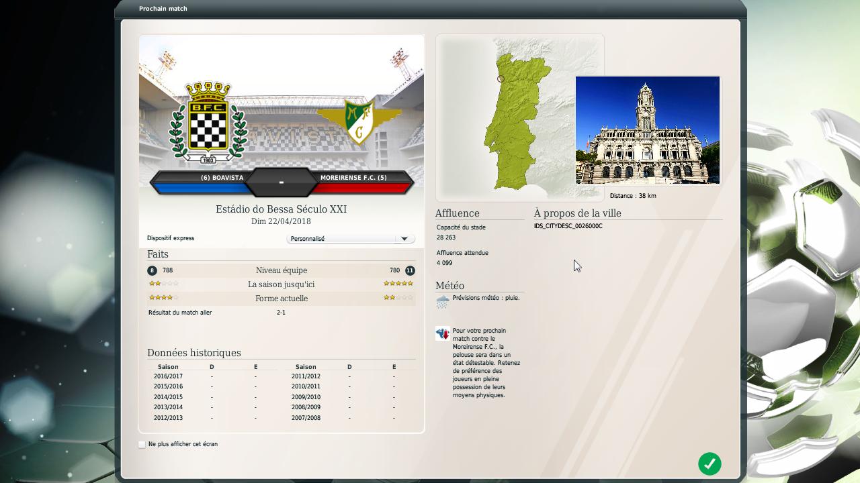Viewport: 860px width, 483px height.
Task: Click the '2014/2015' season row
Action: point(212,397)
